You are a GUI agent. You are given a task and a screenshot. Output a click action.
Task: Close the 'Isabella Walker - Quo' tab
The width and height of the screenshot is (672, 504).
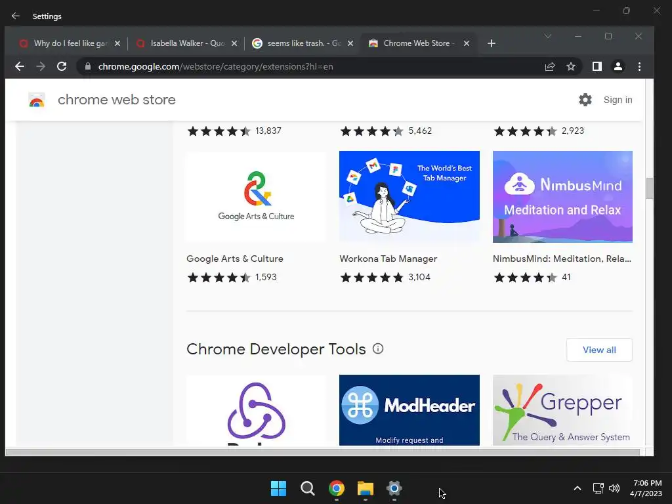point(234,43)
